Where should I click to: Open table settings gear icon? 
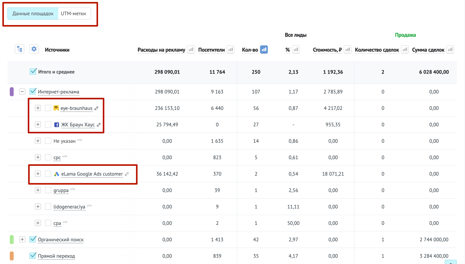34,49
